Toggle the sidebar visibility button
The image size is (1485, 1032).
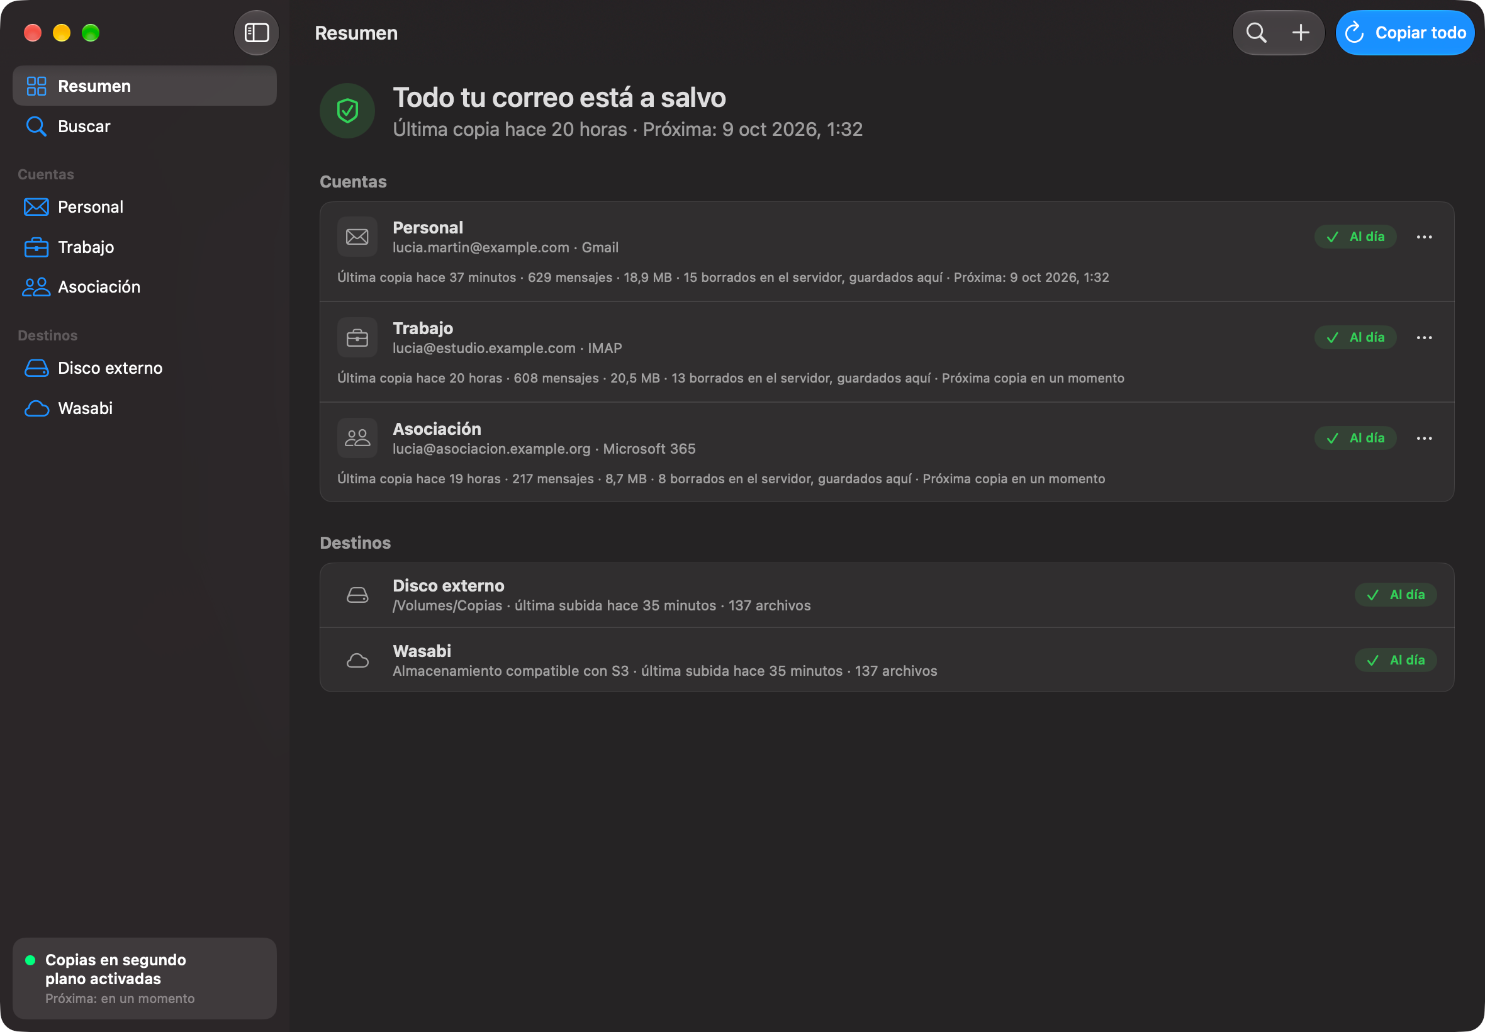(257, 32)
